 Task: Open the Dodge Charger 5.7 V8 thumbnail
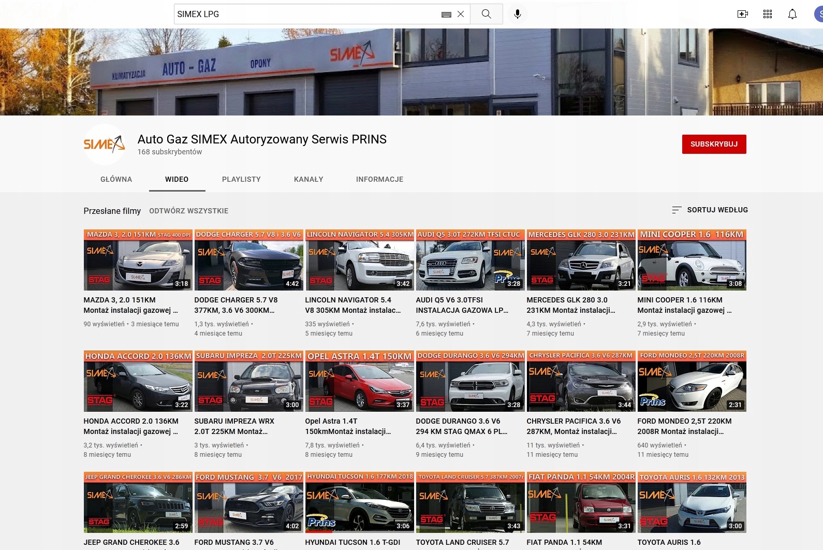point(249,260)
